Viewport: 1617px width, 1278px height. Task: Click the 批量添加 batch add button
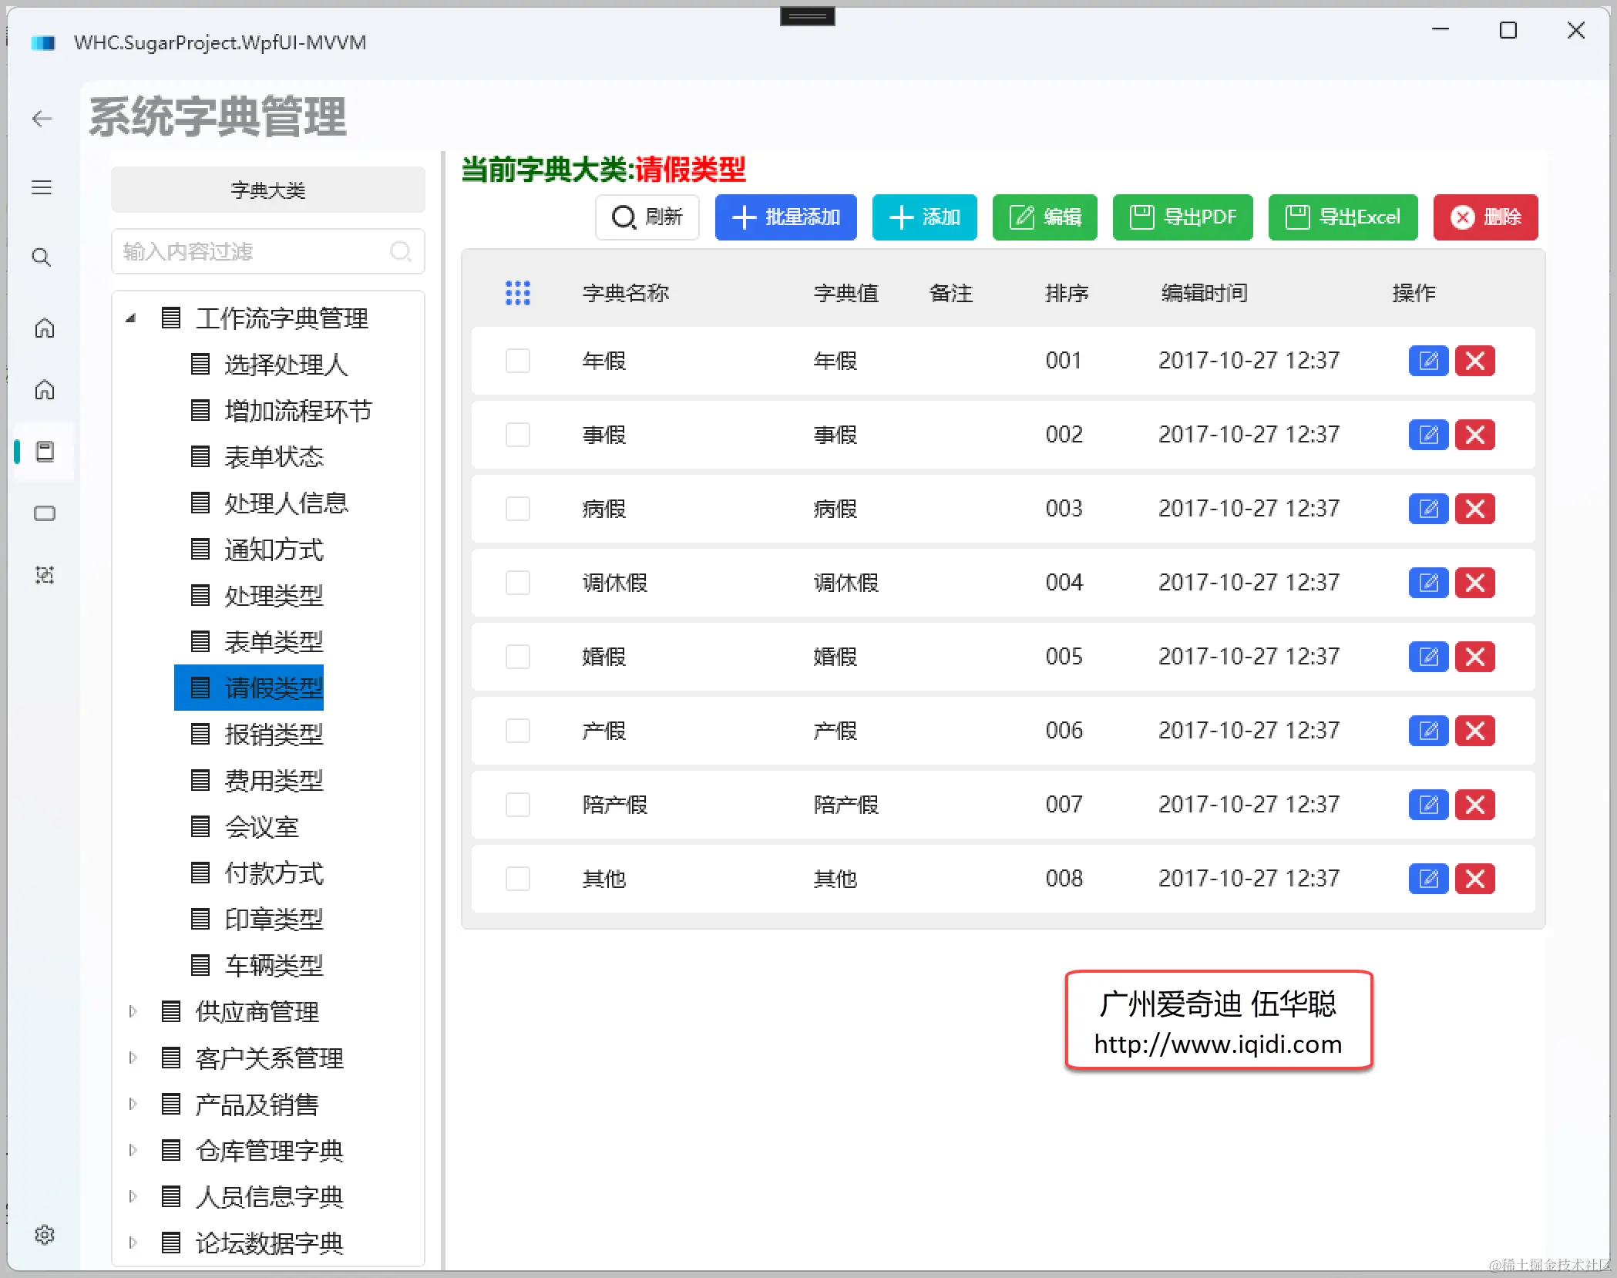(785, 217)
